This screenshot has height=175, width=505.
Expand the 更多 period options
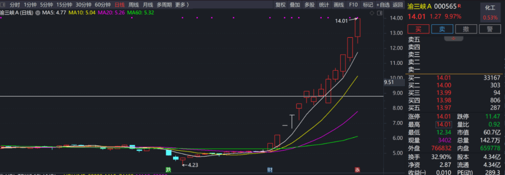(182, 5)
